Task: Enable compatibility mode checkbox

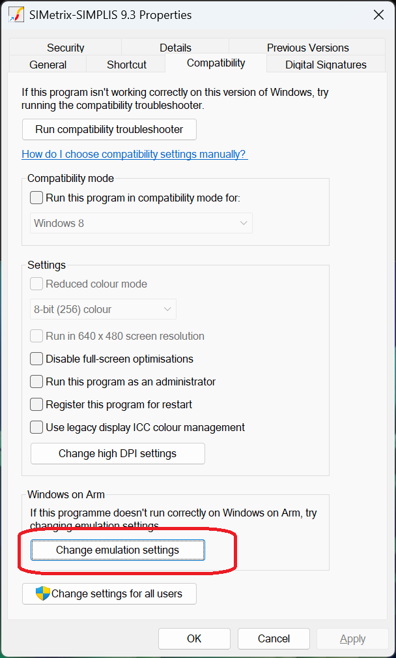Action: click(37, 198)
